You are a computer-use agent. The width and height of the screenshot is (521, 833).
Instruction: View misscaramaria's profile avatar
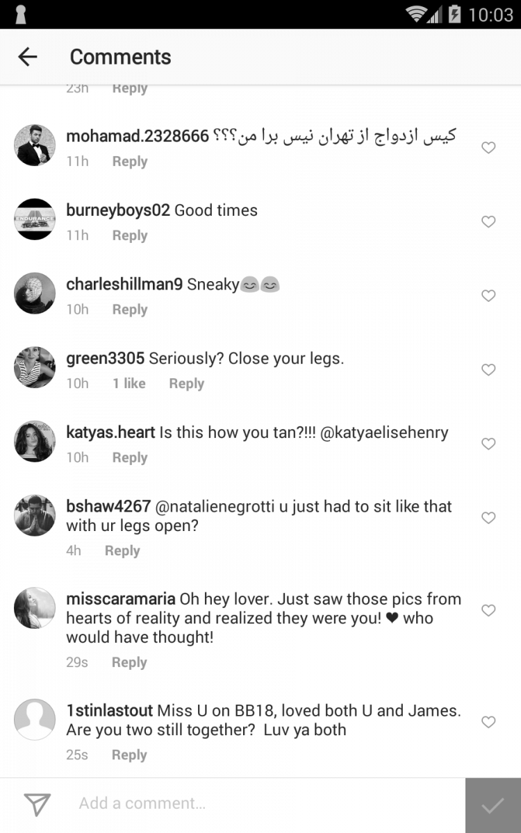coord(35,608)
